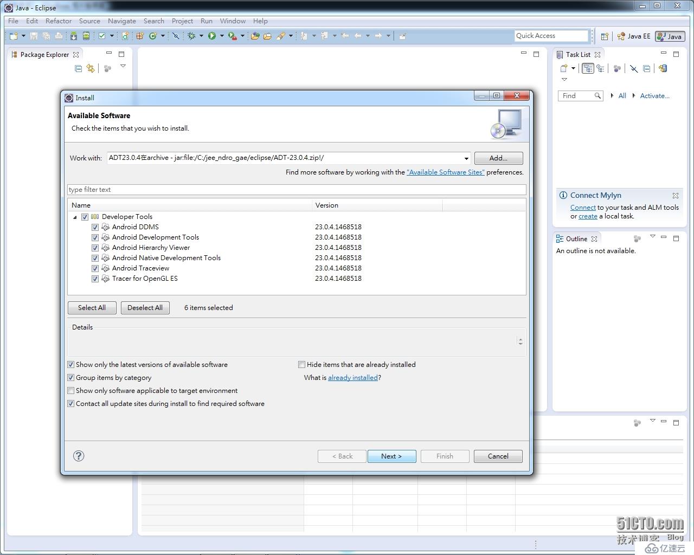Click the New file toolbar icon
The image size is (694, 555).
coord(14,36)
